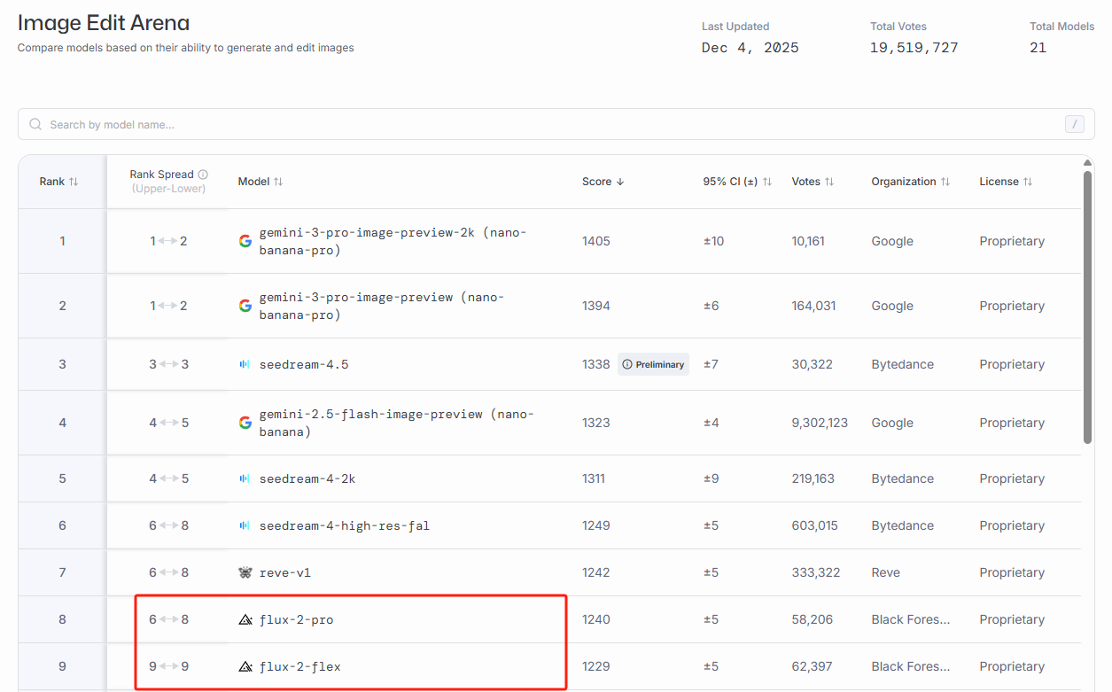This screenshot has height=692, width=1112.
Task: Click the magnifying glass search icon
Action: click(x=35, y=125)
